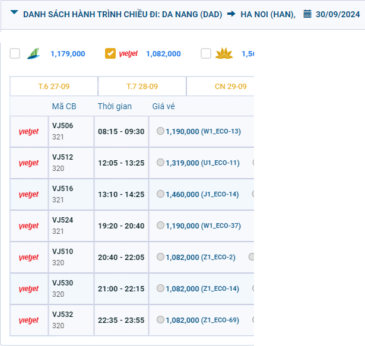Viewport: 365px width, 346px height.
Task: Switch to the T.7 28-09 date tab
Action: click(142, 87)
